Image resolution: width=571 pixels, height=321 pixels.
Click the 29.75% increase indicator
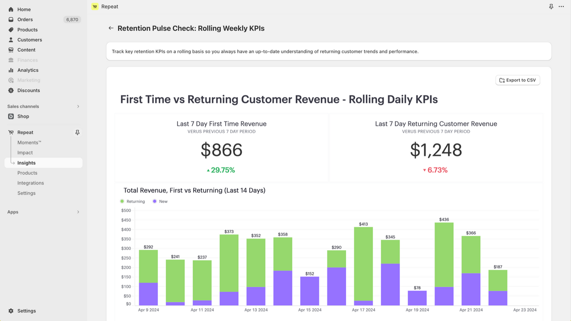click(220, 170)
